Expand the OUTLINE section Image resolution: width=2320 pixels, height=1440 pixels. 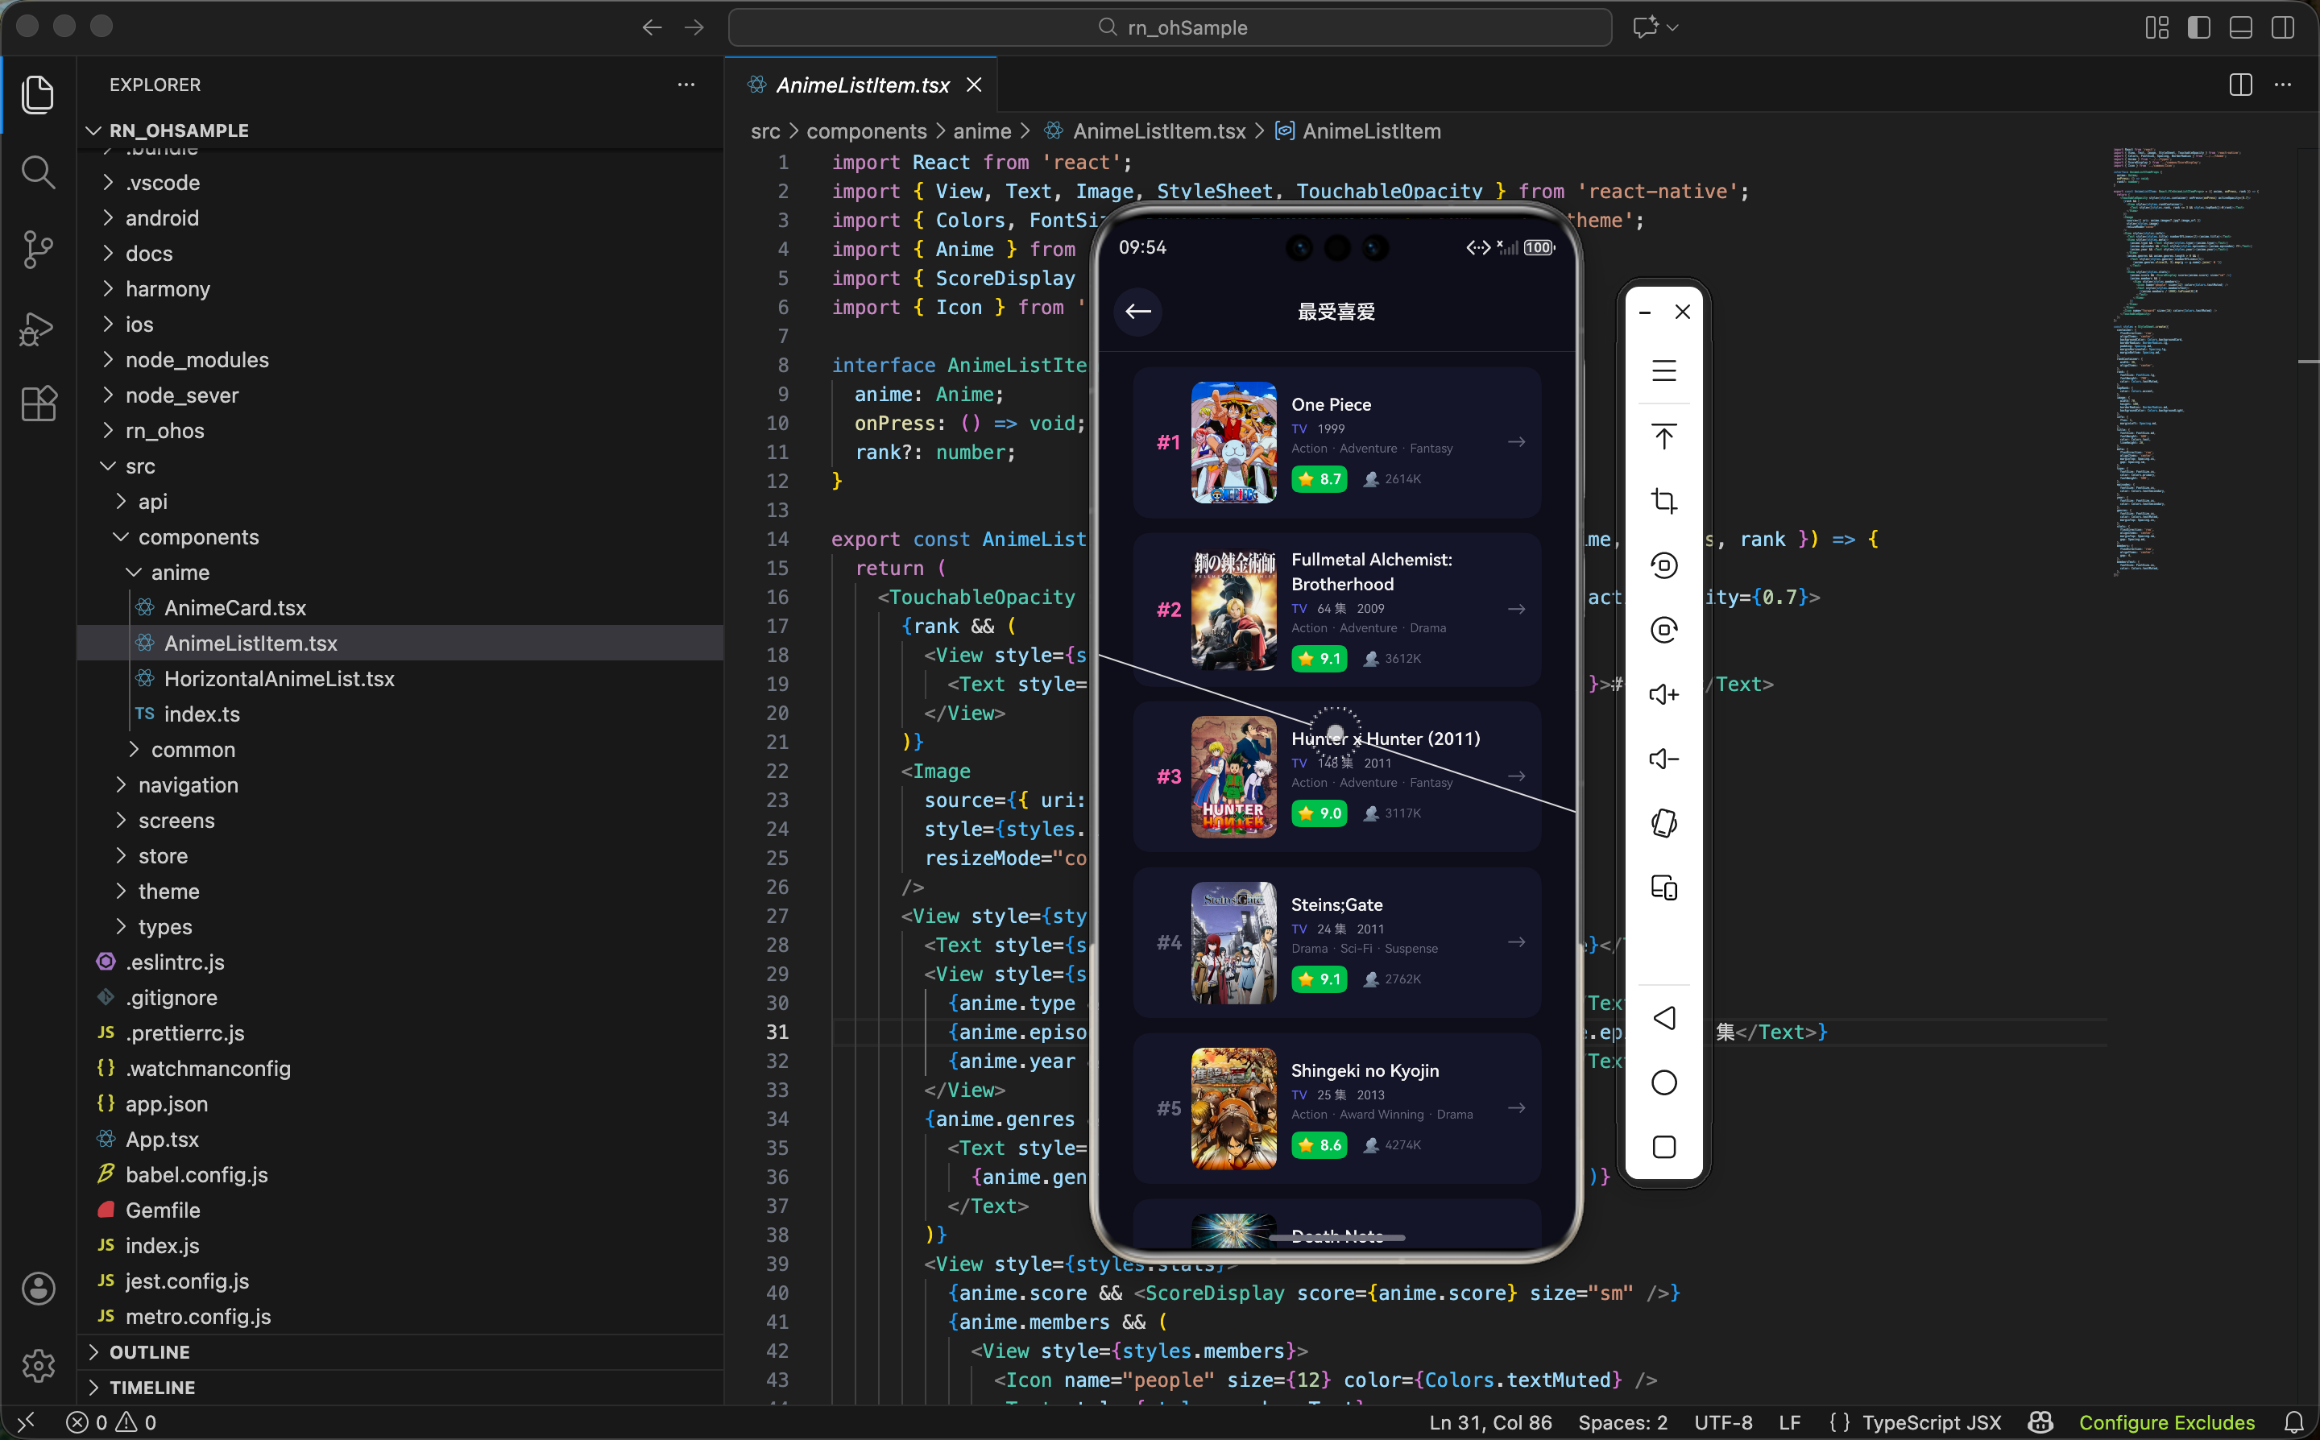150,1351
